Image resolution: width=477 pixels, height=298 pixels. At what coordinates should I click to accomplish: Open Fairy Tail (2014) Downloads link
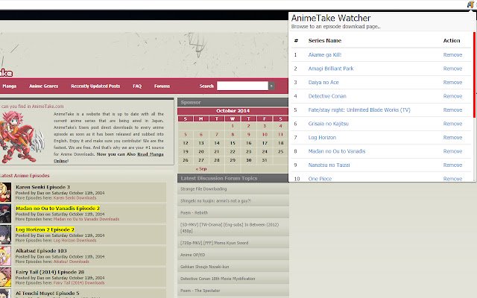pyautogui.click(x=79, y=283)
